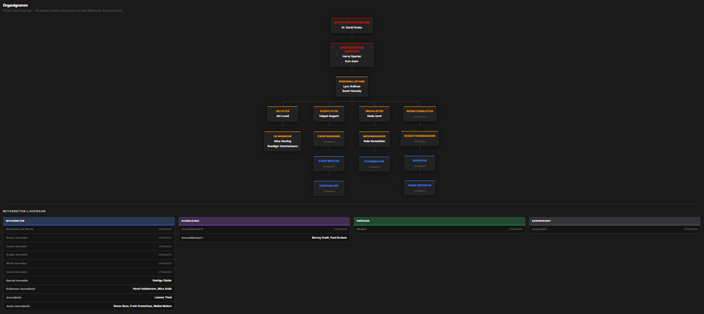Viewport: 704px width, 314px height.
Task: Select the Auszubildende/r I row label
Action: pos(193,238)
